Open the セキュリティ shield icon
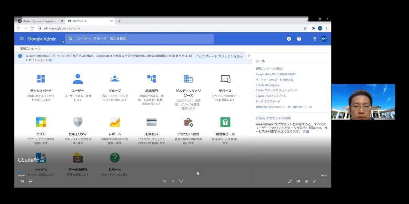The image size is (409, 204). [x=78, y=122]
